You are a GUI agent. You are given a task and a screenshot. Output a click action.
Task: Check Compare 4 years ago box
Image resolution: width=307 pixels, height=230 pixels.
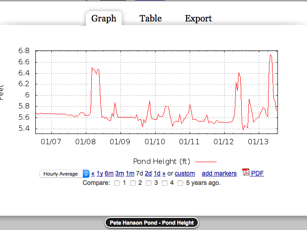pyautogui.click(x=165, y=183)
